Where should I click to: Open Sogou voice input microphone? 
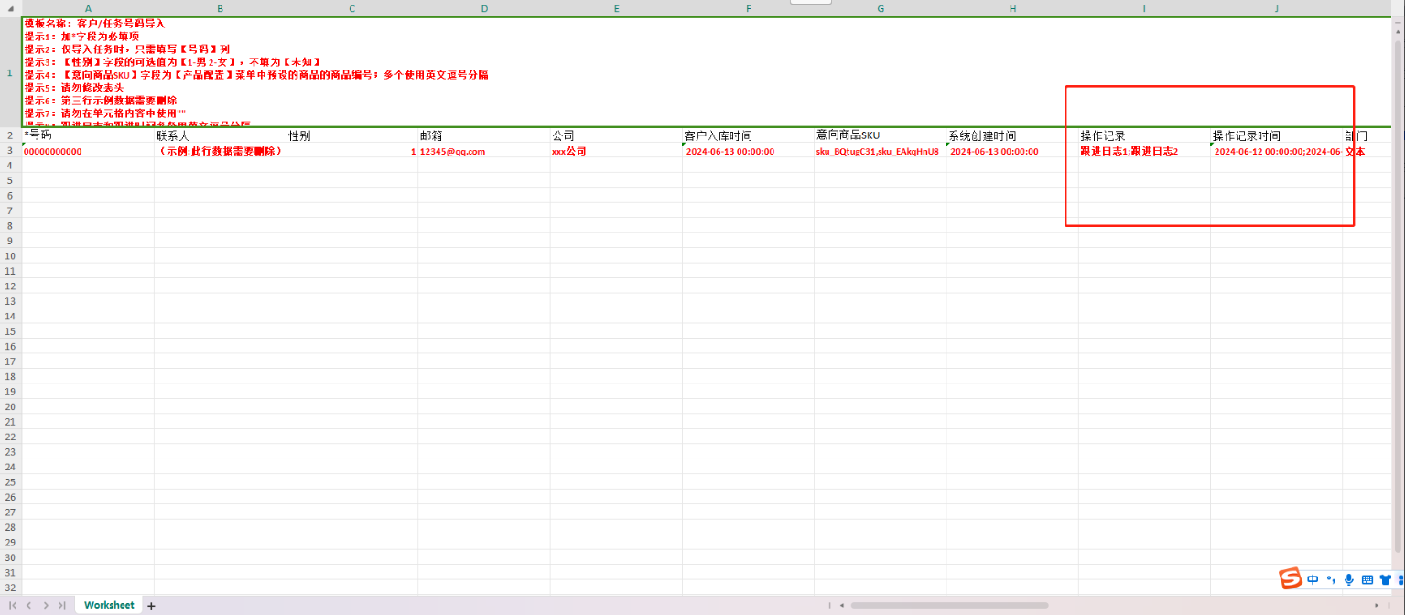coord(1348,579)
